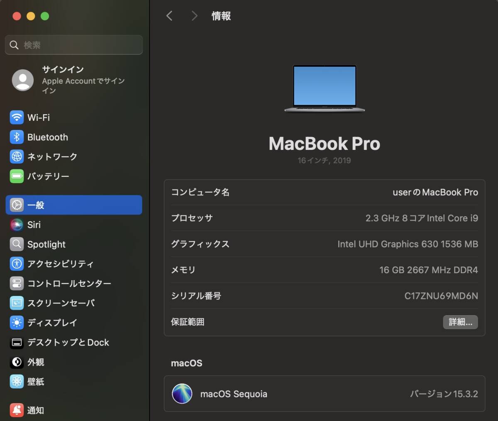This screenshot has height=421, width=498.
Task: Click the MacBook Pro laptop image
Action: tap(325, 88)
